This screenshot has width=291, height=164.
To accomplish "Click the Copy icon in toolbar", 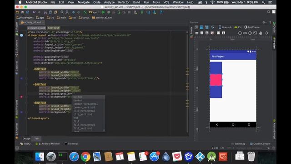I will [50, 12].
